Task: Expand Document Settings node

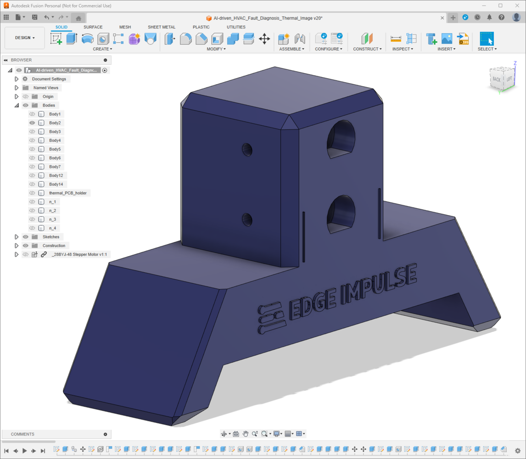Action: coord(17,79)
